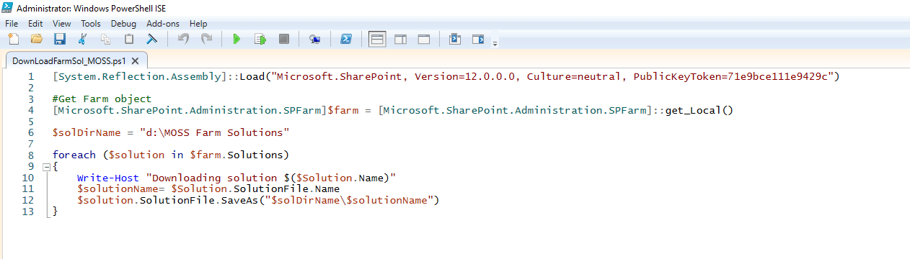Collapse the foreach block on line 9

click(x=46, y=167)
